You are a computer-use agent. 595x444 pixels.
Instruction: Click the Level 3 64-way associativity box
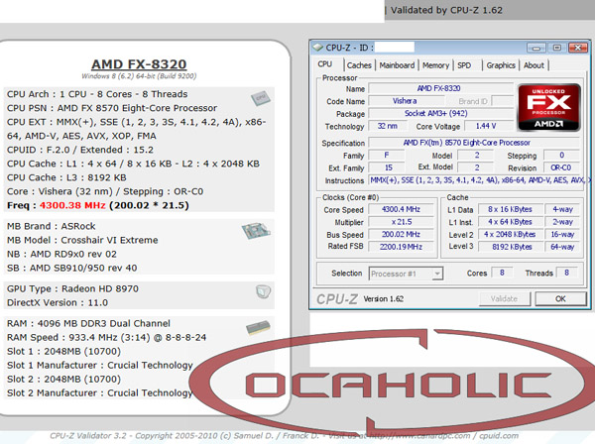coord(562,247)
